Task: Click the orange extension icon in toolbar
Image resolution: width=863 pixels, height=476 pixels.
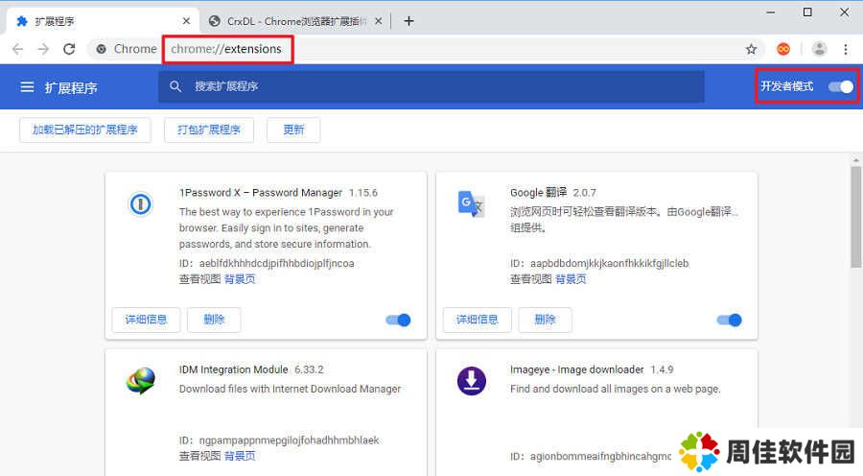Action: 783,49
